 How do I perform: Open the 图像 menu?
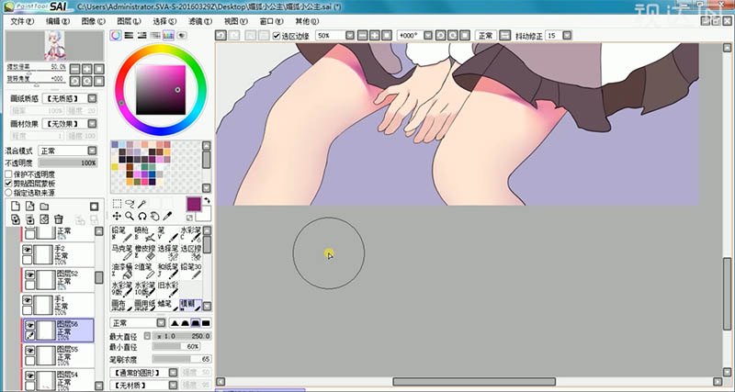click(x=94, y=21)
